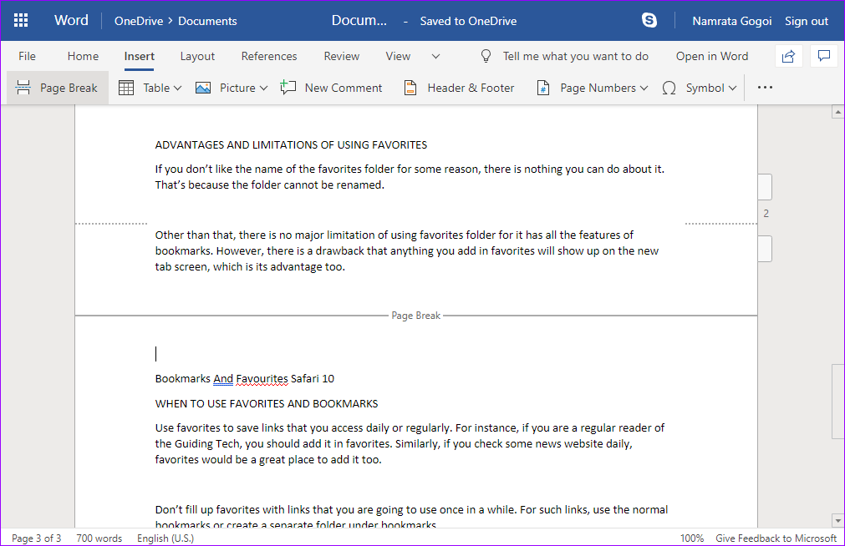The height and width of the screenshot is (546, 845).
Task: Click the Page Break marker label
Action: click(415, 316)
